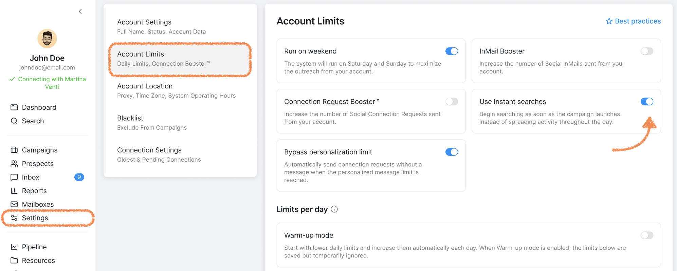
Task: Enable Warm-up mode switch
Action: point(647,235)
